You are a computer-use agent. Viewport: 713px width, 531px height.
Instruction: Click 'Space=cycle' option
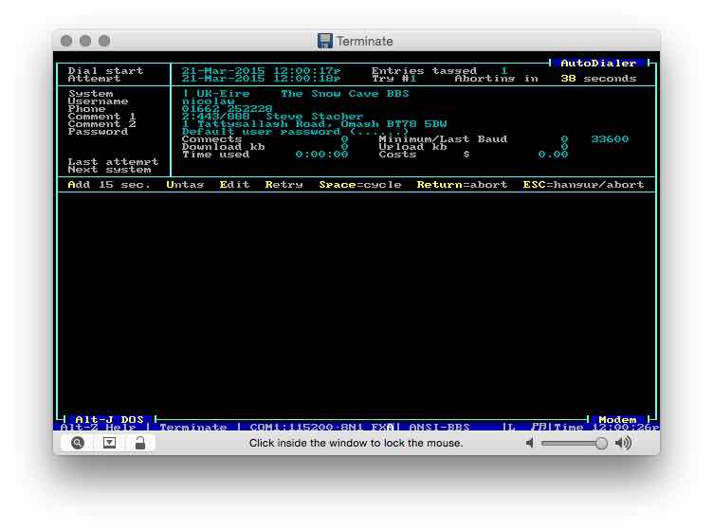tap(359, 185)
